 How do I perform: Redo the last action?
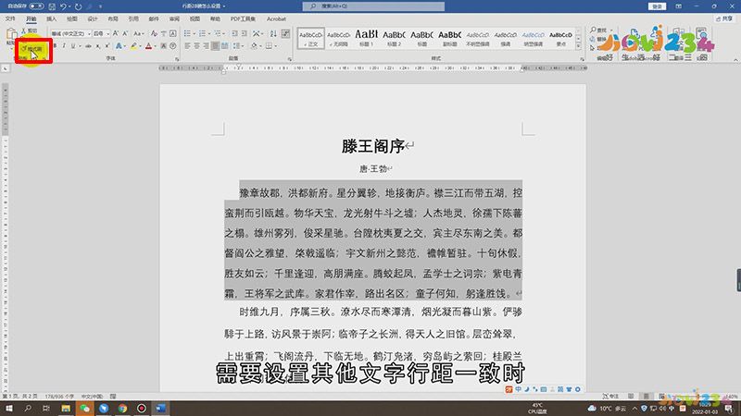point(78,6)
